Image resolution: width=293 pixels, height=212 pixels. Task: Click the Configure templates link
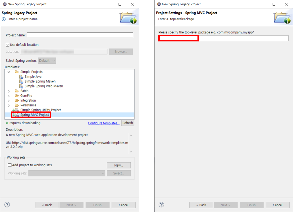[104, 123]
